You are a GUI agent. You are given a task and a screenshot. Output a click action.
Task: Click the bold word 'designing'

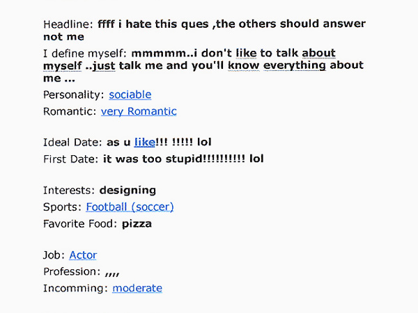coord(127,190)
